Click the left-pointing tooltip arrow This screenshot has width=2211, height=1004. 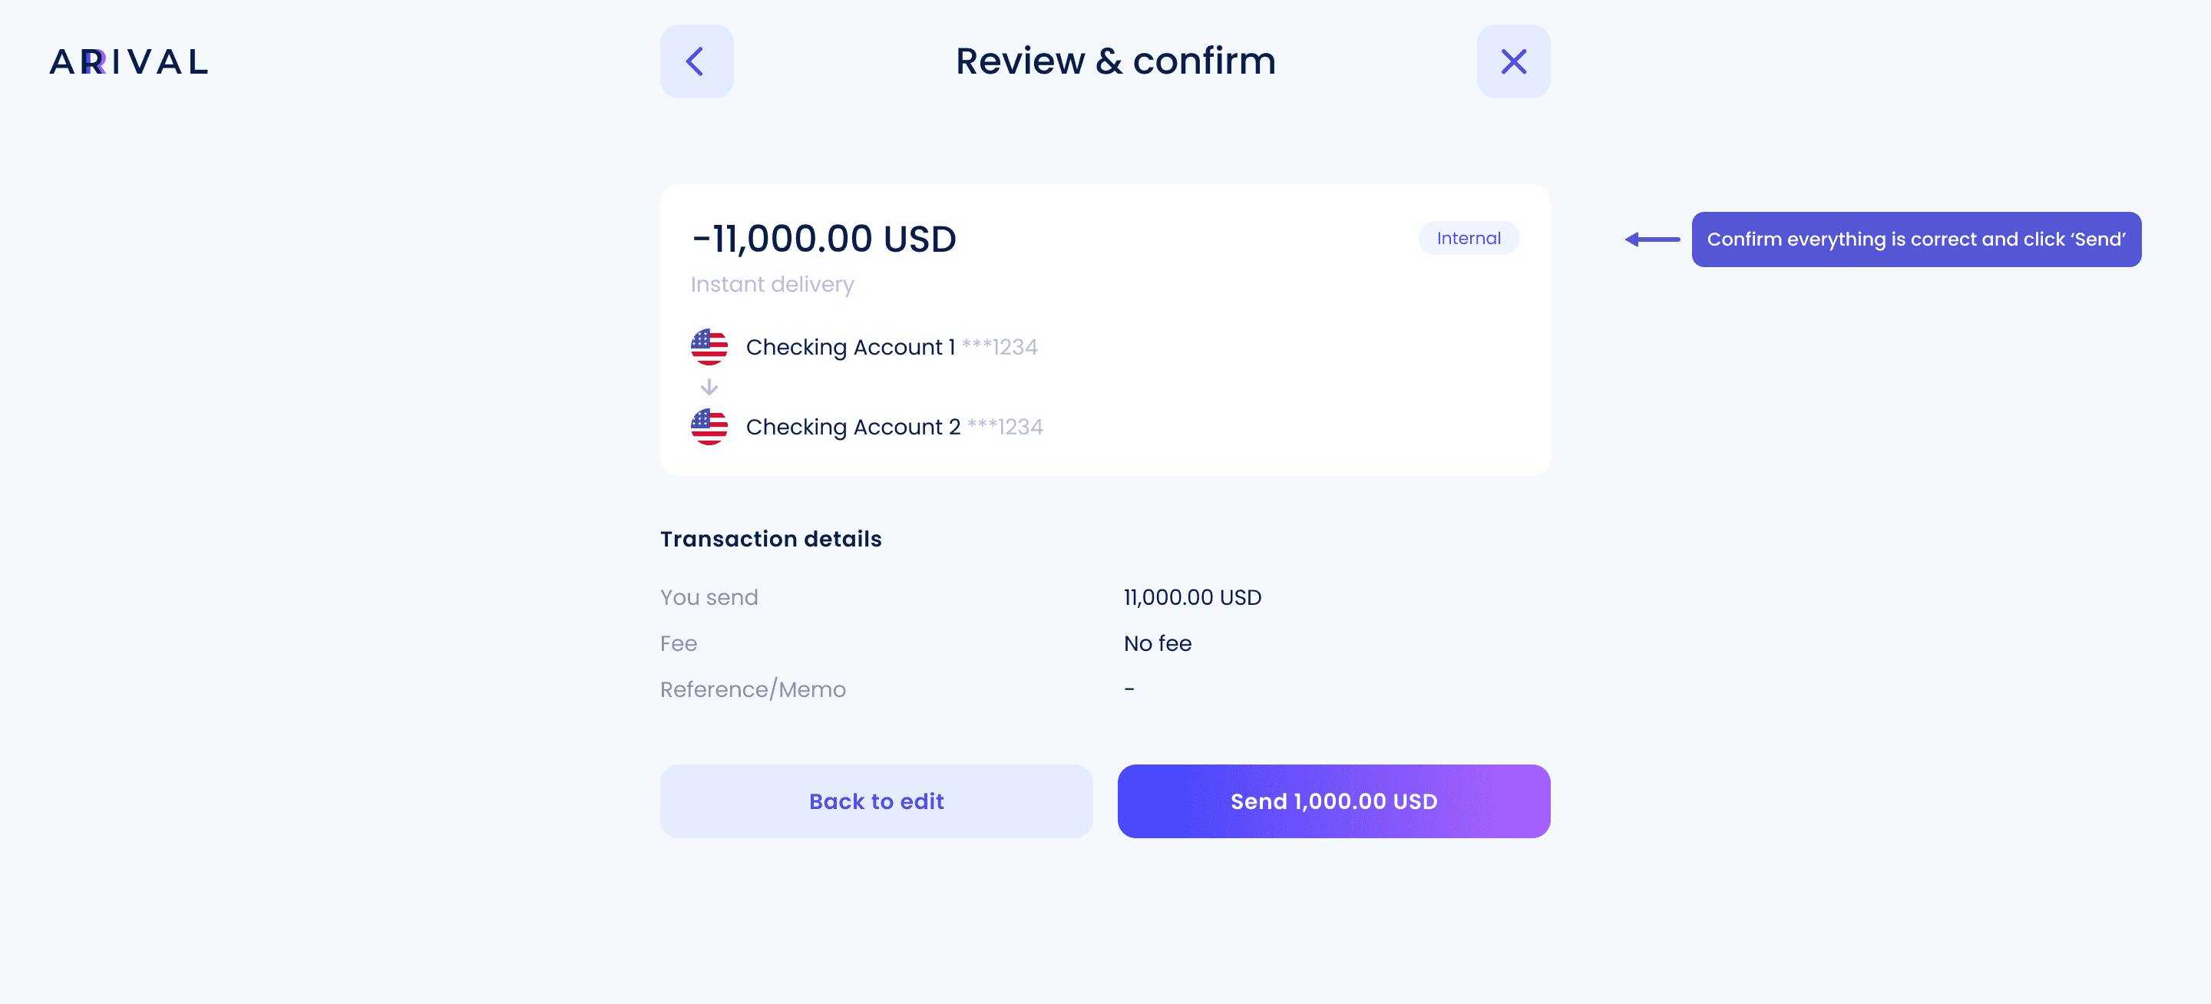tap(1652, 239)
